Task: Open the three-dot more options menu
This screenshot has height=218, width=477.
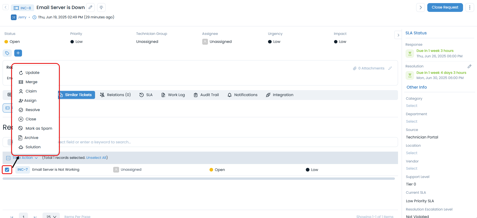Action: tap(469, 7)
